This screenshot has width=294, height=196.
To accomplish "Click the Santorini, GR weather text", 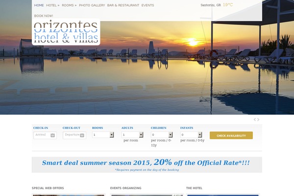I will pos(211,5).
